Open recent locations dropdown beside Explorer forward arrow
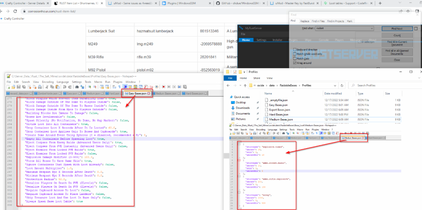This screenshot has width=422, height=210. [241, 85]
